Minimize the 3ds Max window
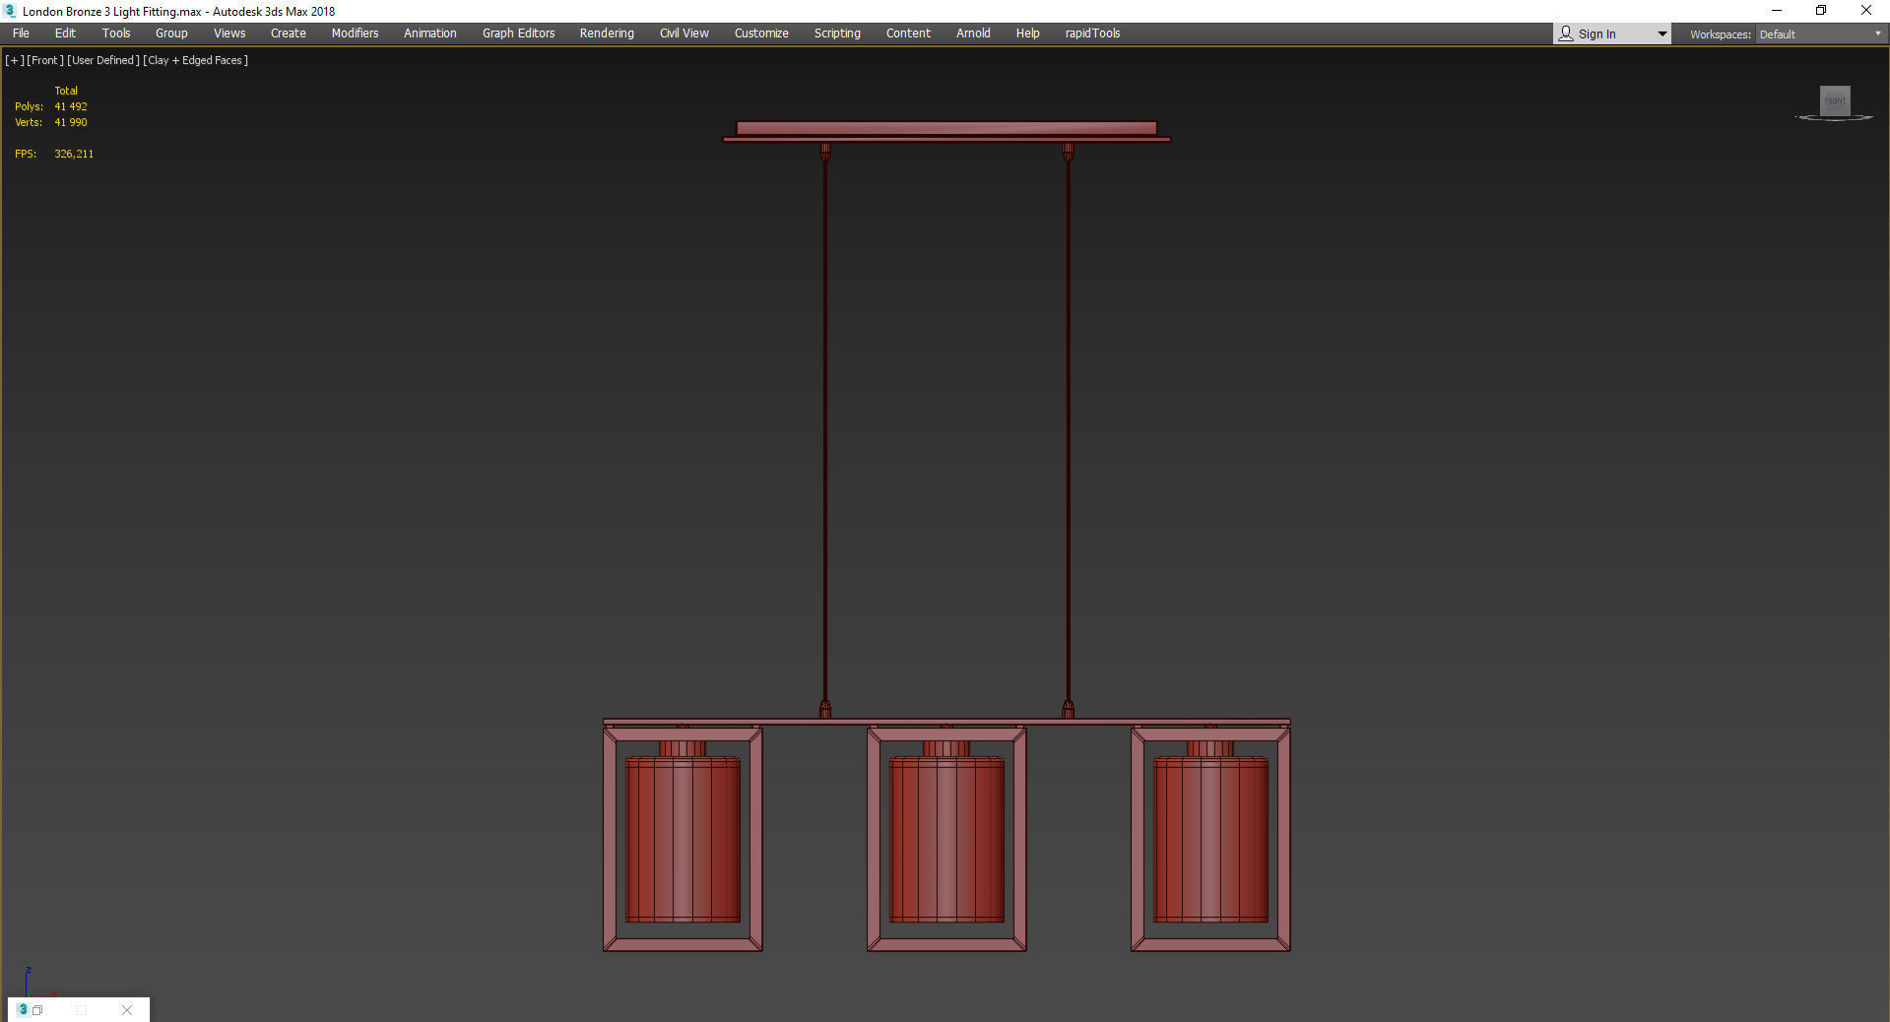 (1777, 11)
